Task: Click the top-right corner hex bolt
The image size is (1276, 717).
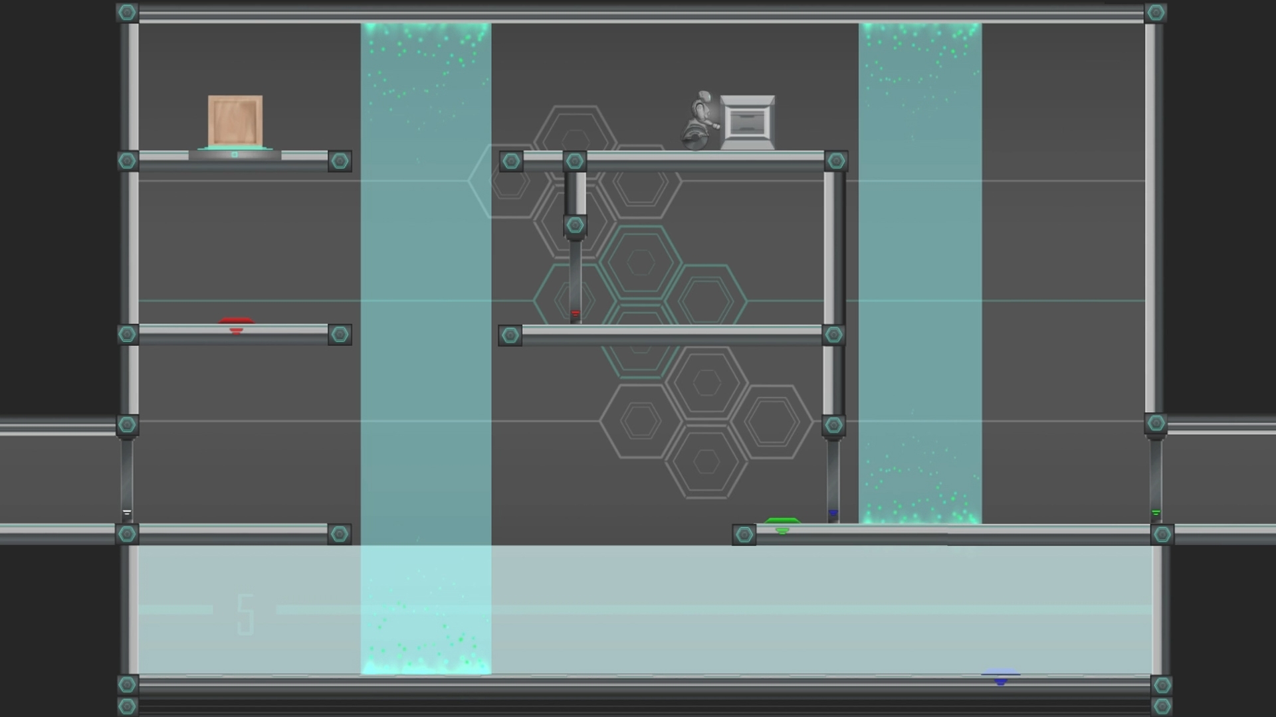Action: (1155, 12)
